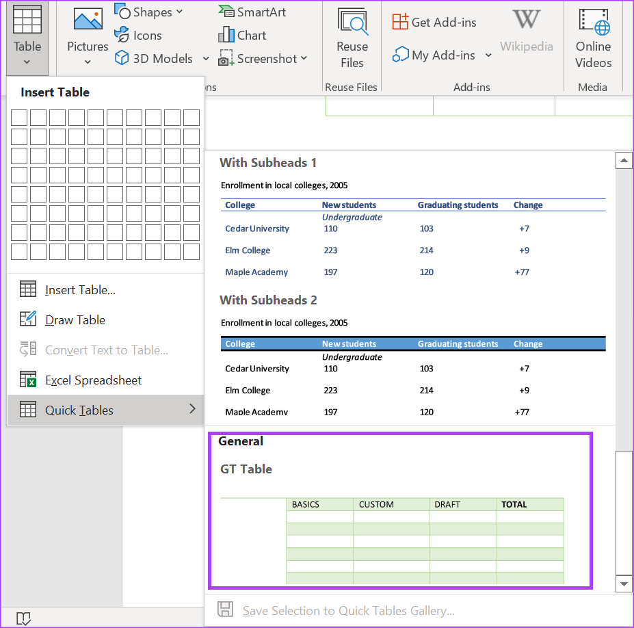Select Draw Table from menu

coord(75,320)
